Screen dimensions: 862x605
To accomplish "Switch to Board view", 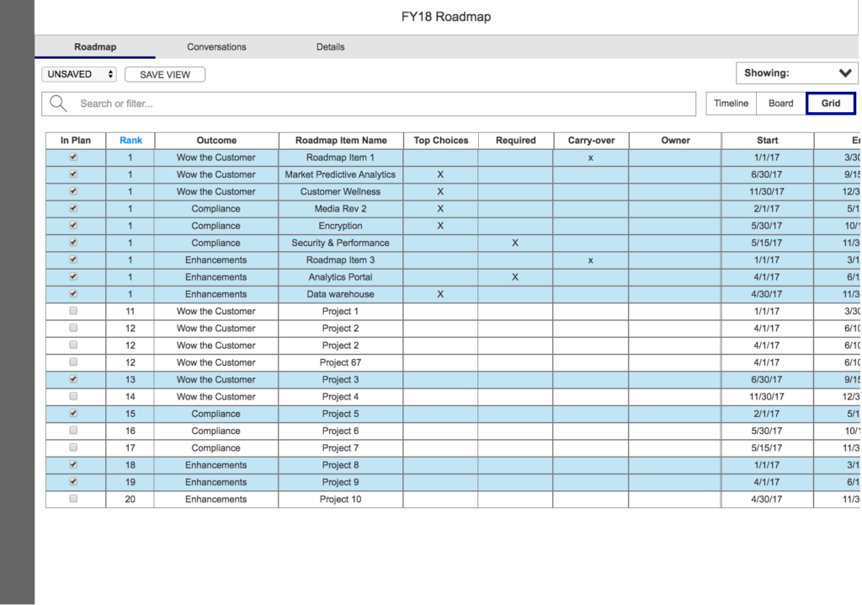I will pos(780,104).
